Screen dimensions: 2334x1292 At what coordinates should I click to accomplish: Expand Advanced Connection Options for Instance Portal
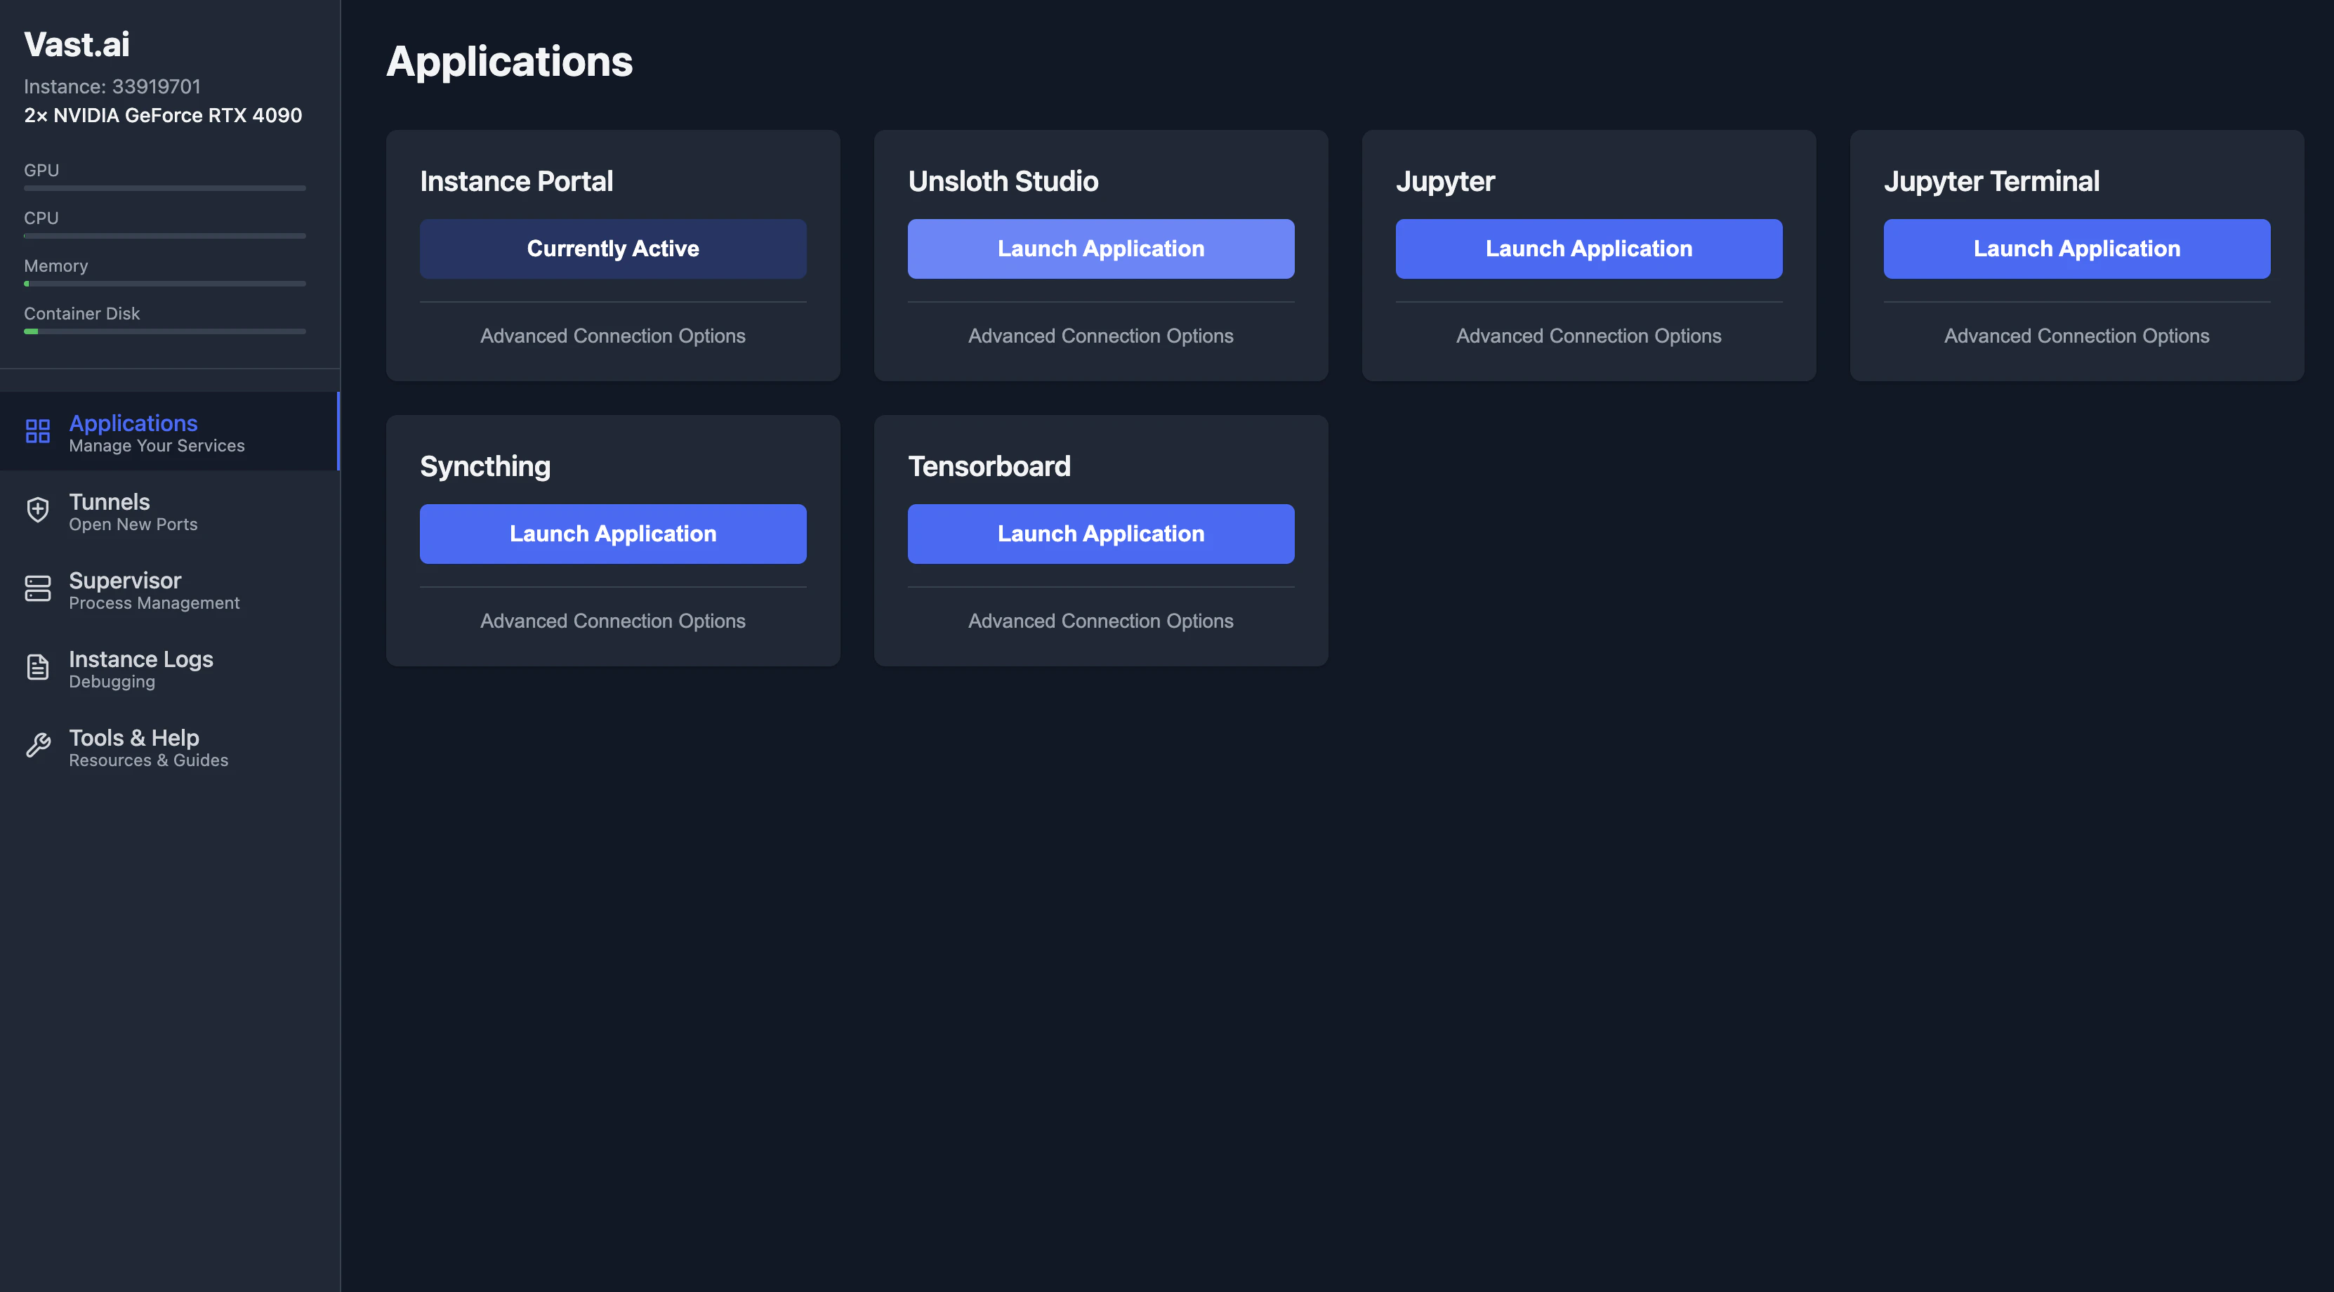[612, 336]
